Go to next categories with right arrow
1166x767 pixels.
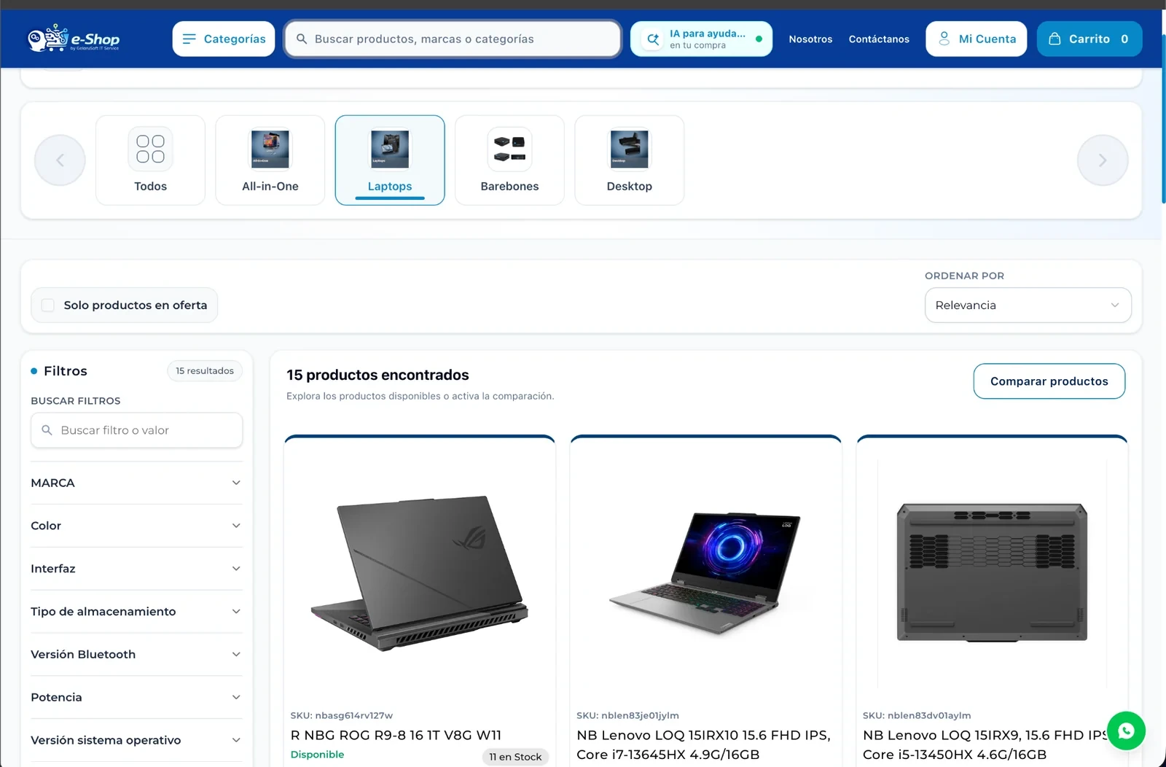(x=1103, y=160)
